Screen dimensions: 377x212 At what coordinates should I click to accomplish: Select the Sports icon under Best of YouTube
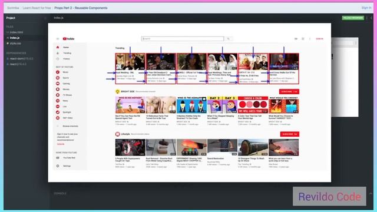(58, 78)
